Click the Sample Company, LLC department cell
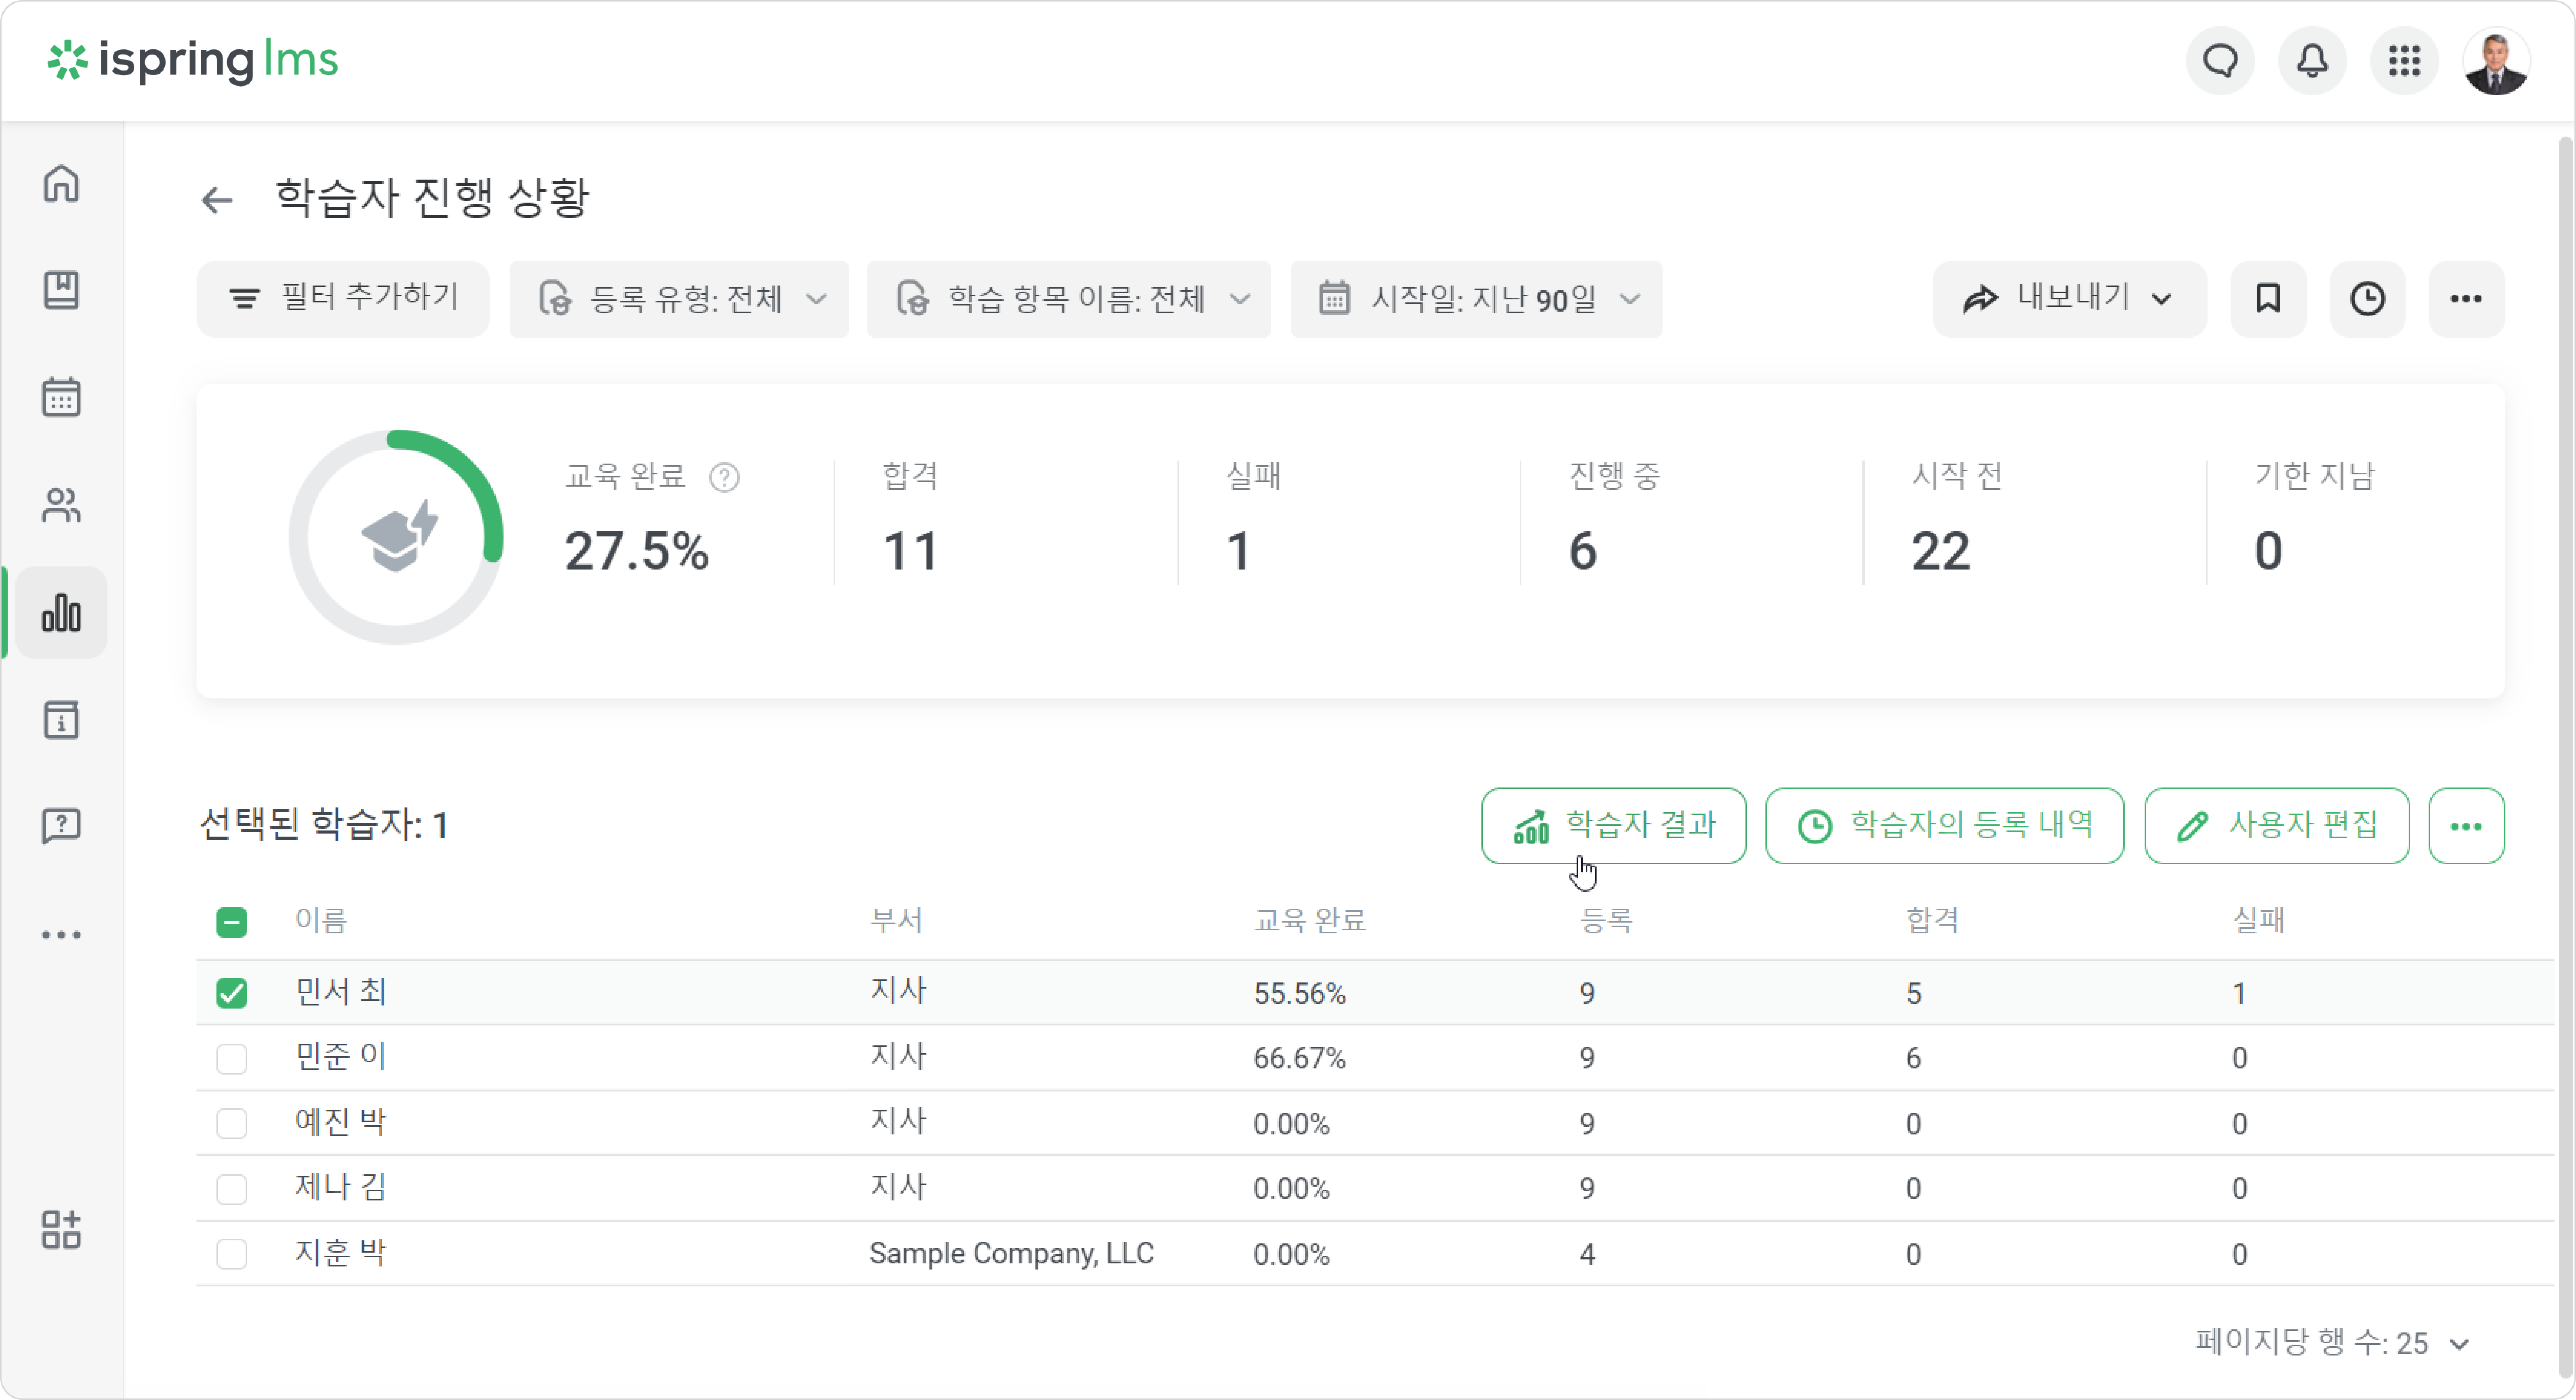 tap(1011, 1254)
